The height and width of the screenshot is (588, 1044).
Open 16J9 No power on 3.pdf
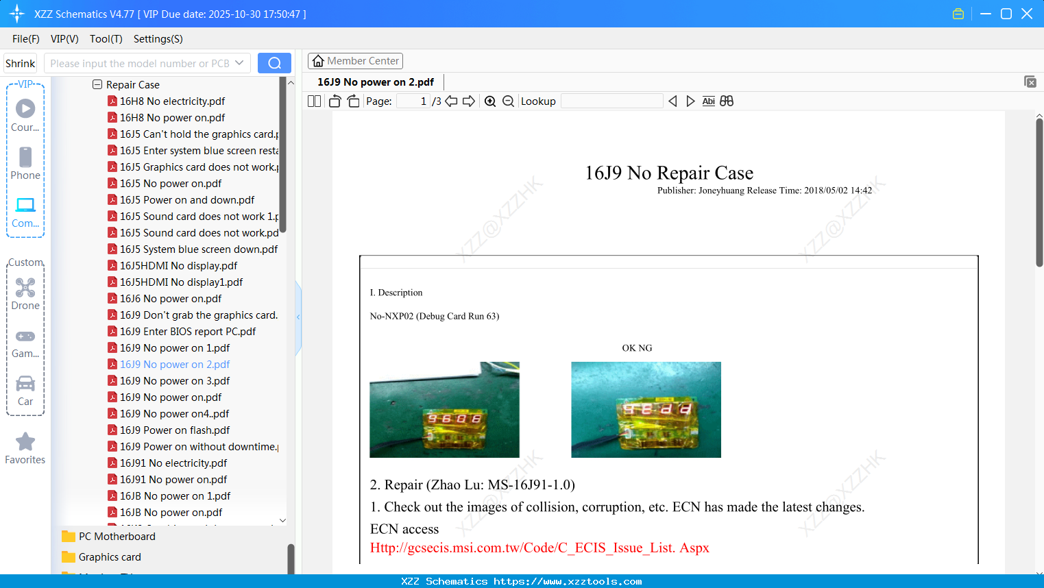point(175,381)
